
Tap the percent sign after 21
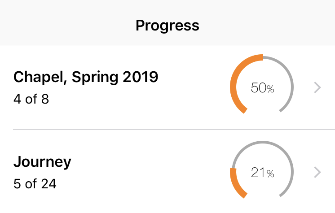click(x=270, y=174)
